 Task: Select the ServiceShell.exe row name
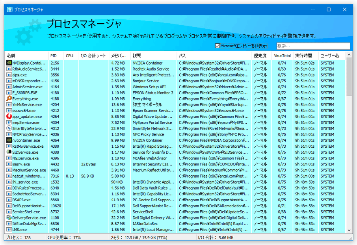(26, 212)
